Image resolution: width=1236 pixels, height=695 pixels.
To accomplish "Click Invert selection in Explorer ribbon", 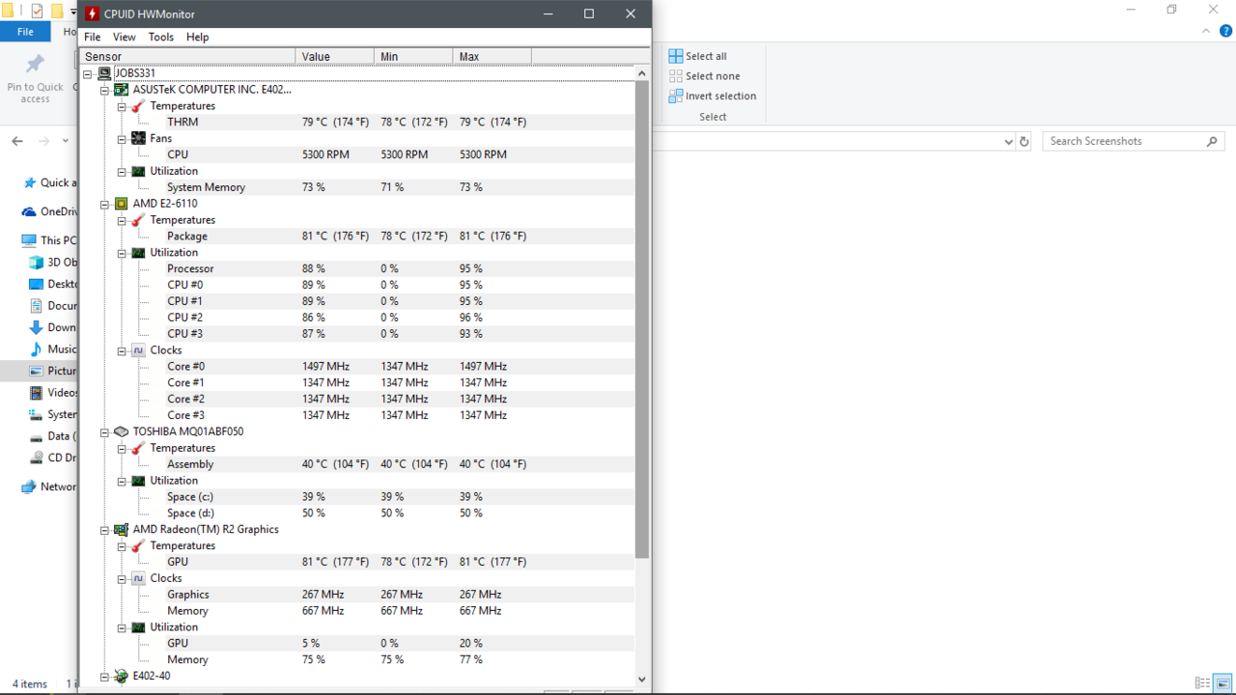I will click(712, 96).
